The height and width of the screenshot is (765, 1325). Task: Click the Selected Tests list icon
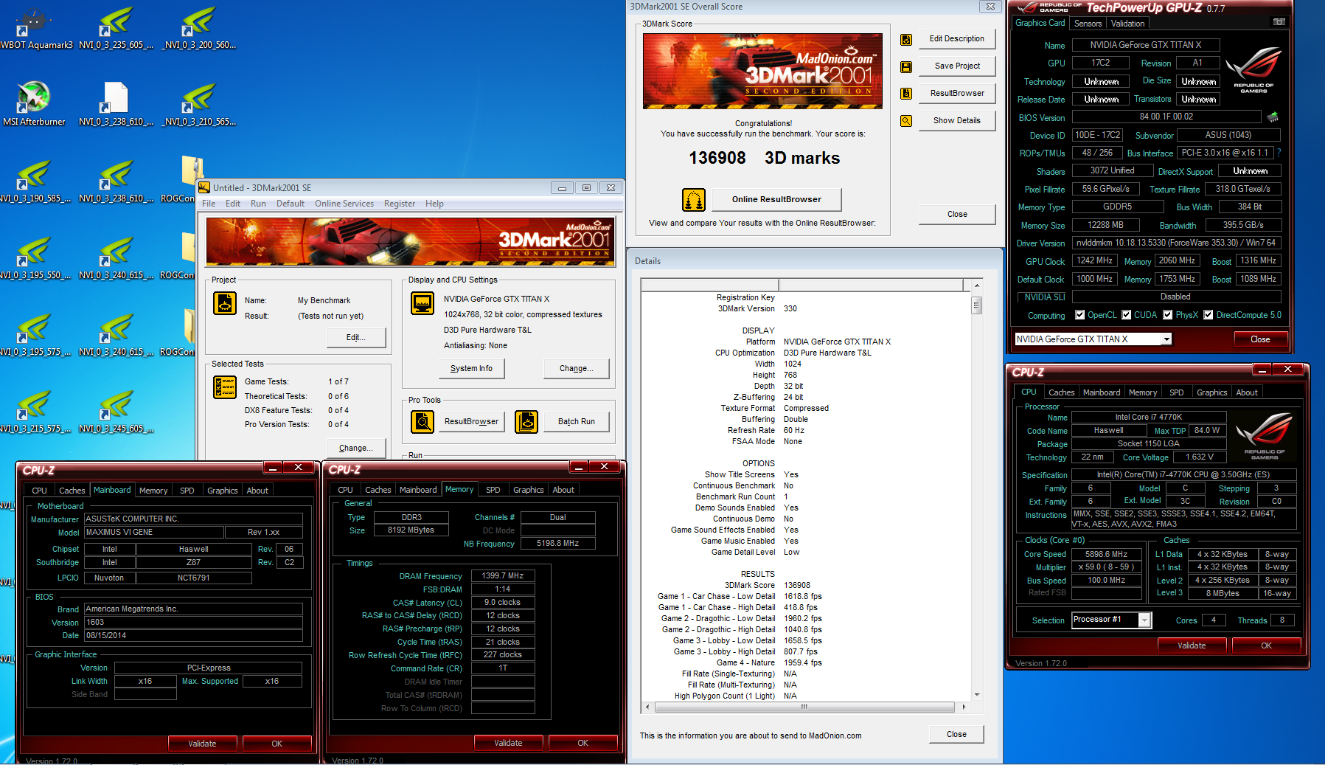coord(225,387)
